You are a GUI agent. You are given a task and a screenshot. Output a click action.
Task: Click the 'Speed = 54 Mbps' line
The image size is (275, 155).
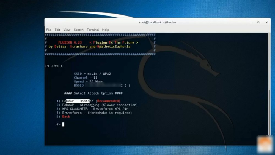click(88, 81)
